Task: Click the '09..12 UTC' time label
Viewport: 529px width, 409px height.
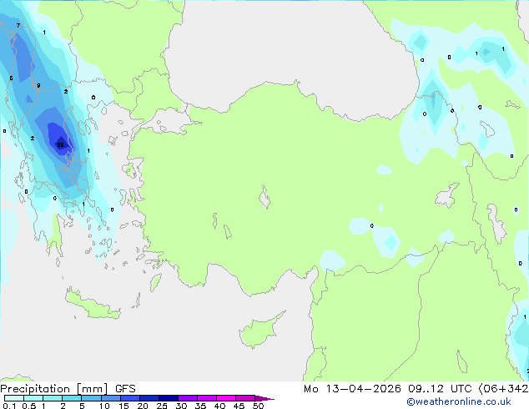Action: [x=440, y=389]
